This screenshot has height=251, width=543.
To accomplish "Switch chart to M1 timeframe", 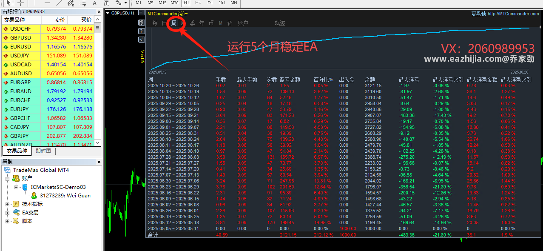I will (139, 3).
